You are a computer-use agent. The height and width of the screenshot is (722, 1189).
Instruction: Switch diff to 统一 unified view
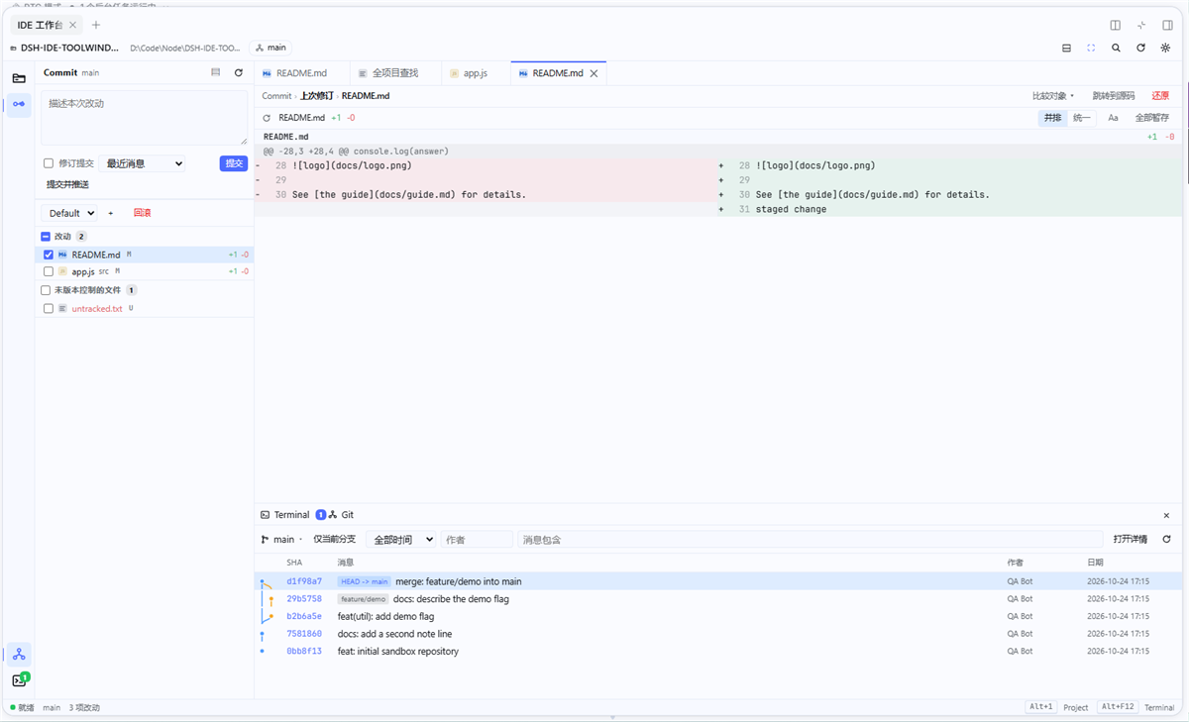pos(1081,118)
